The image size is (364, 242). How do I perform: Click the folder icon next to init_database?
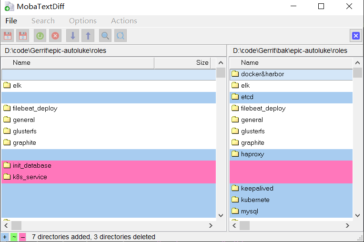pyautogui.click(x=7, y=165)
